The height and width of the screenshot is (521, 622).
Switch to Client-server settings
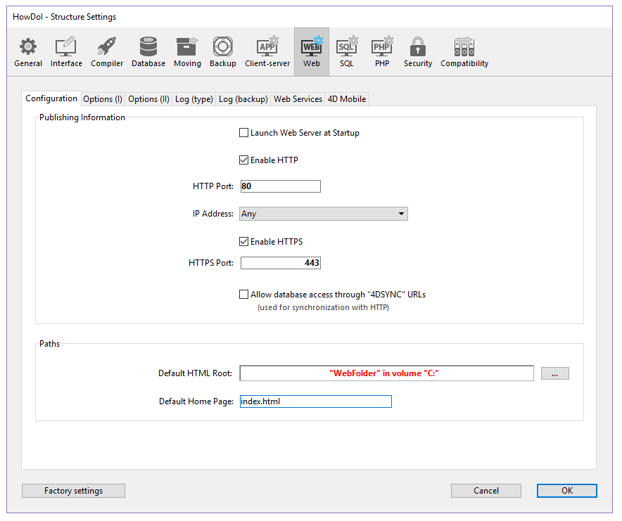click(267, 53)
